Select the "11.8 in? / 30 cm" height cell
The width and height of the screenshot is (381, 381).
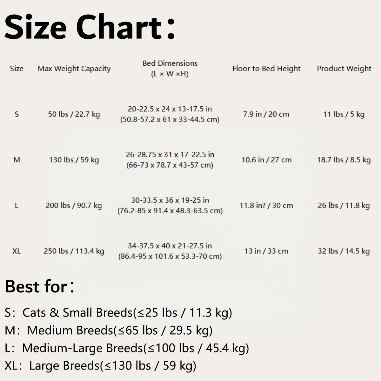click(266, 205)
